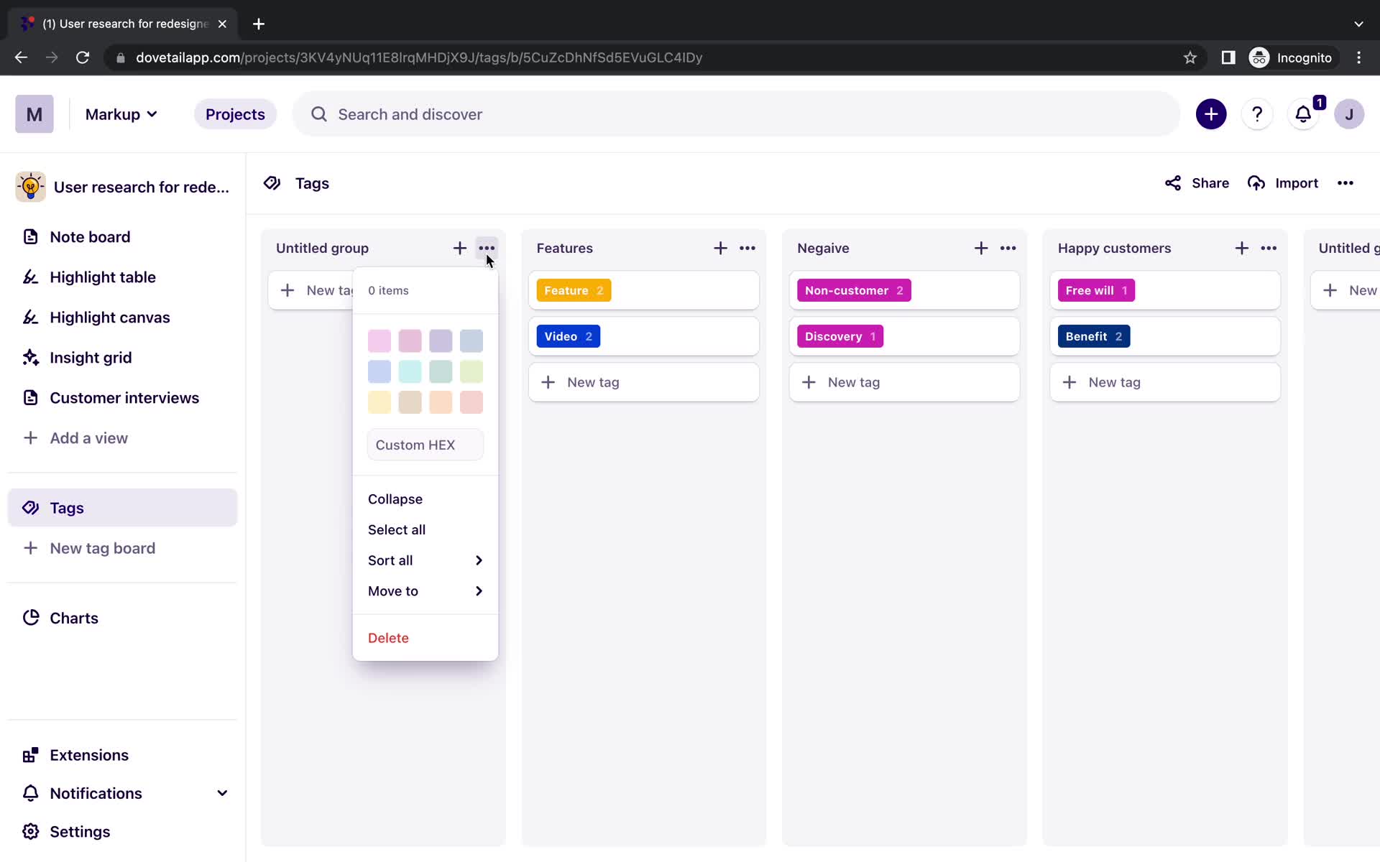Click the Collapse menu option
Viewport: 1380px width, 862px height.
click(395, 499)
